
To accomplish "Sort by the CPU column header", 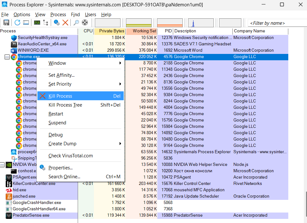I will tap(86, 31).
